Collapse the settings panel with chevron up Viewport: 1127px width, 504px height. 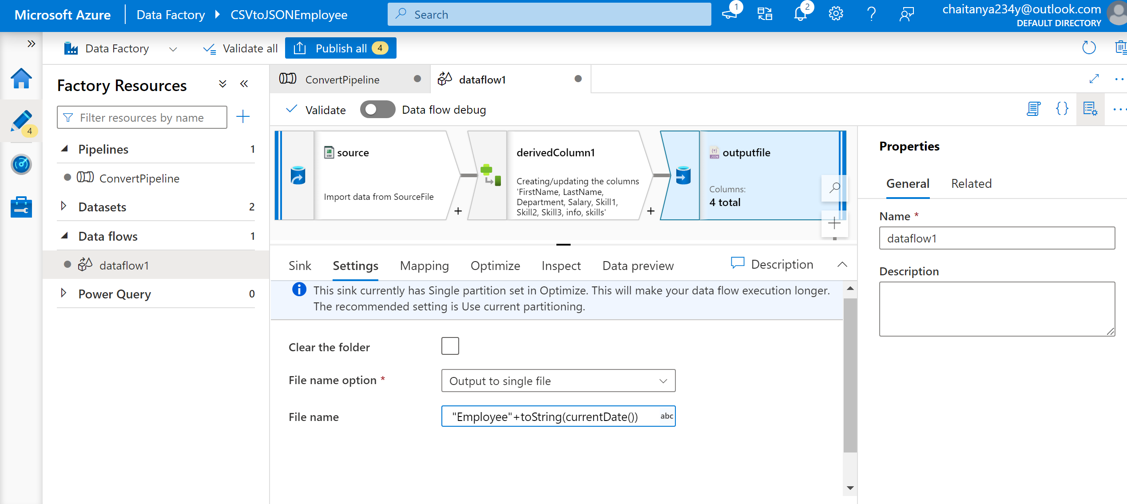click(842, 265)
